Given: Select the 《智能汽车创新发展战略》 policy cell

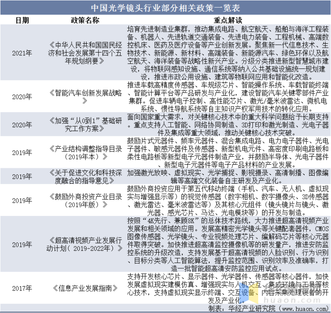Looking at the screenshot, I should (x=84, y=97).
